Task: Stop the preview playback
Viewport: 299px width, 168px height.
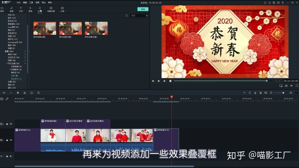Action: (x=170, y=81)
